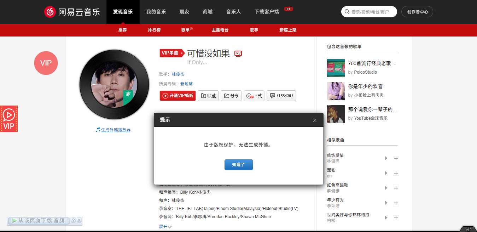Focus the 音乐/视频/电台/用户 search field
This screenshot has width=477, height=232.
(369, 12)
